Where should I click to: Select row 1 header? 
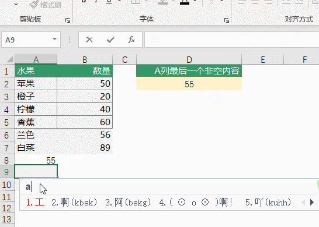7,71
